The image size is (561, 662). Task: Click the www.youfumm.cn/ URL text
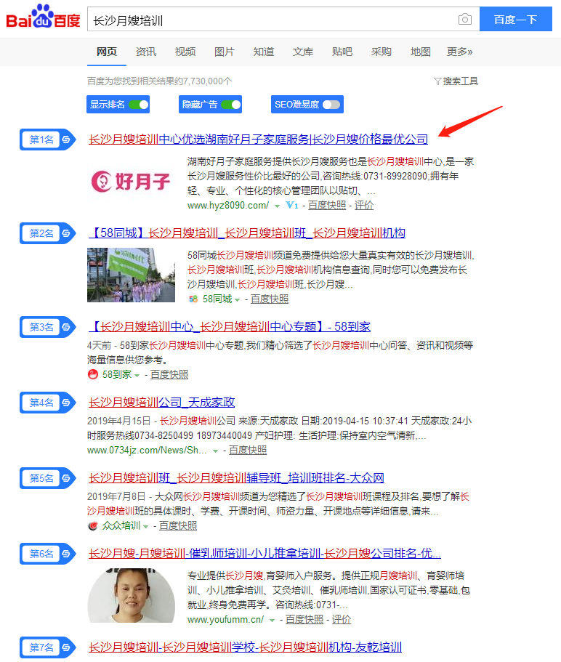coord(225,620)
